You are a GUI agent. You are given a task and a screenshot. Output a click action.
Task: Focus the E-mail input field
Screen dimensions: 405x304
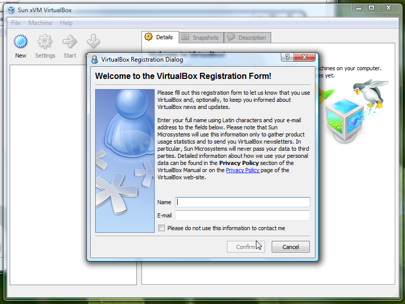point(243,215)
